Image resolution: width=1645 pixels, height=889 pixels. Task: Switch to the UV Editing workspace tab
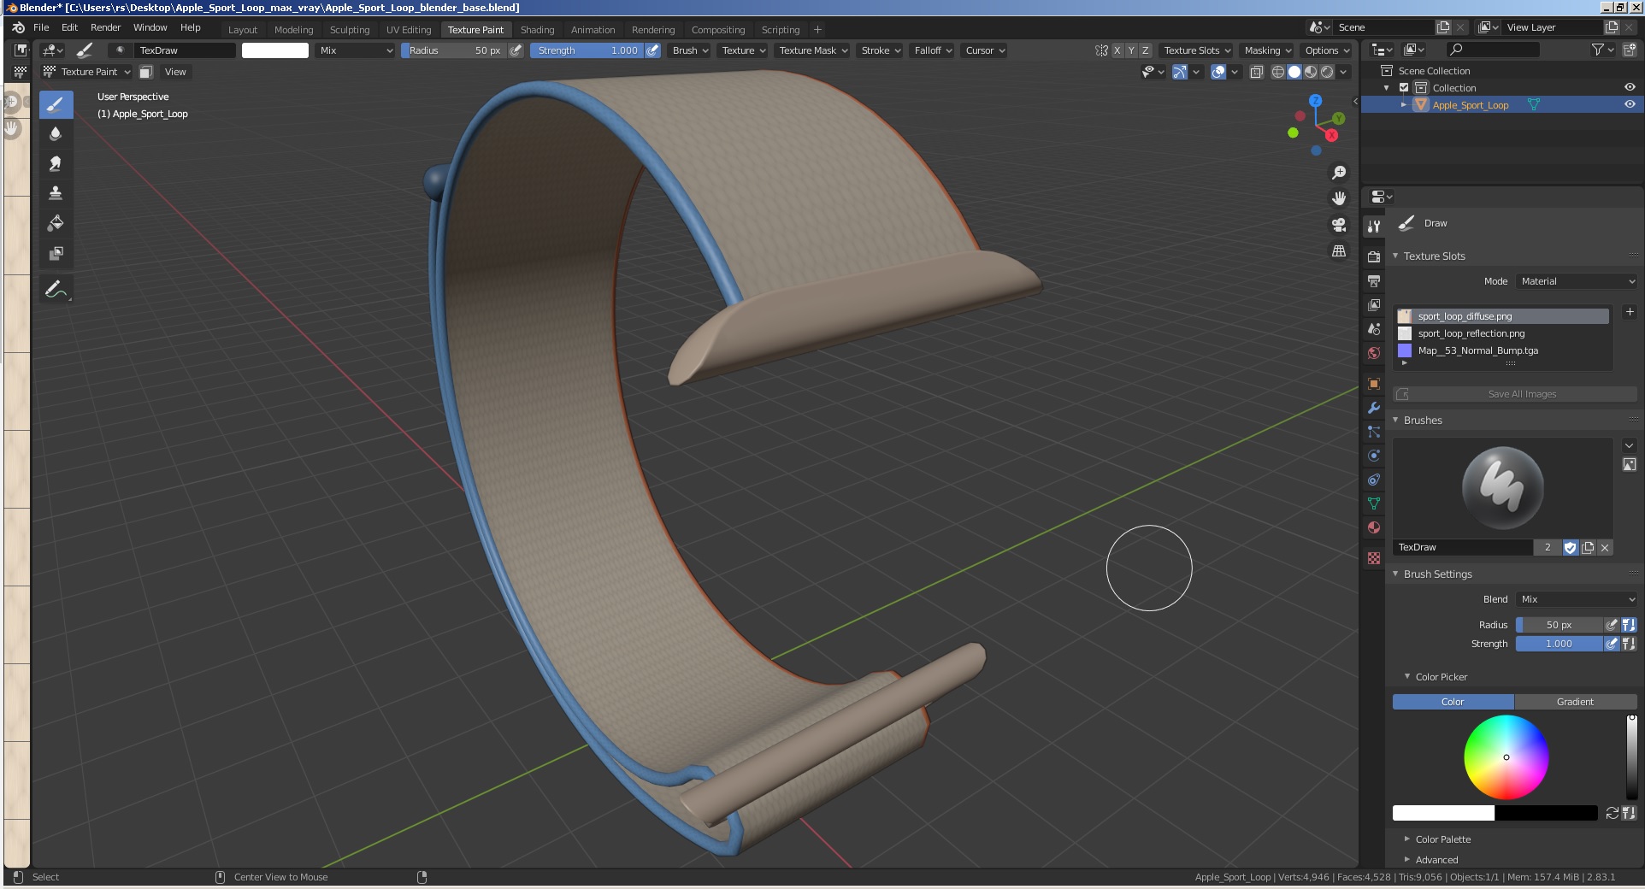[x=409, y=30]
